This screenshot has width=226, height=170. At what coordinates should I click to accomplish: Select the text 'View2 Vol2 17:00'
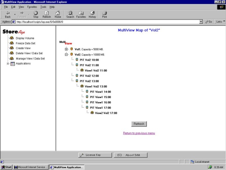[106, 113]
